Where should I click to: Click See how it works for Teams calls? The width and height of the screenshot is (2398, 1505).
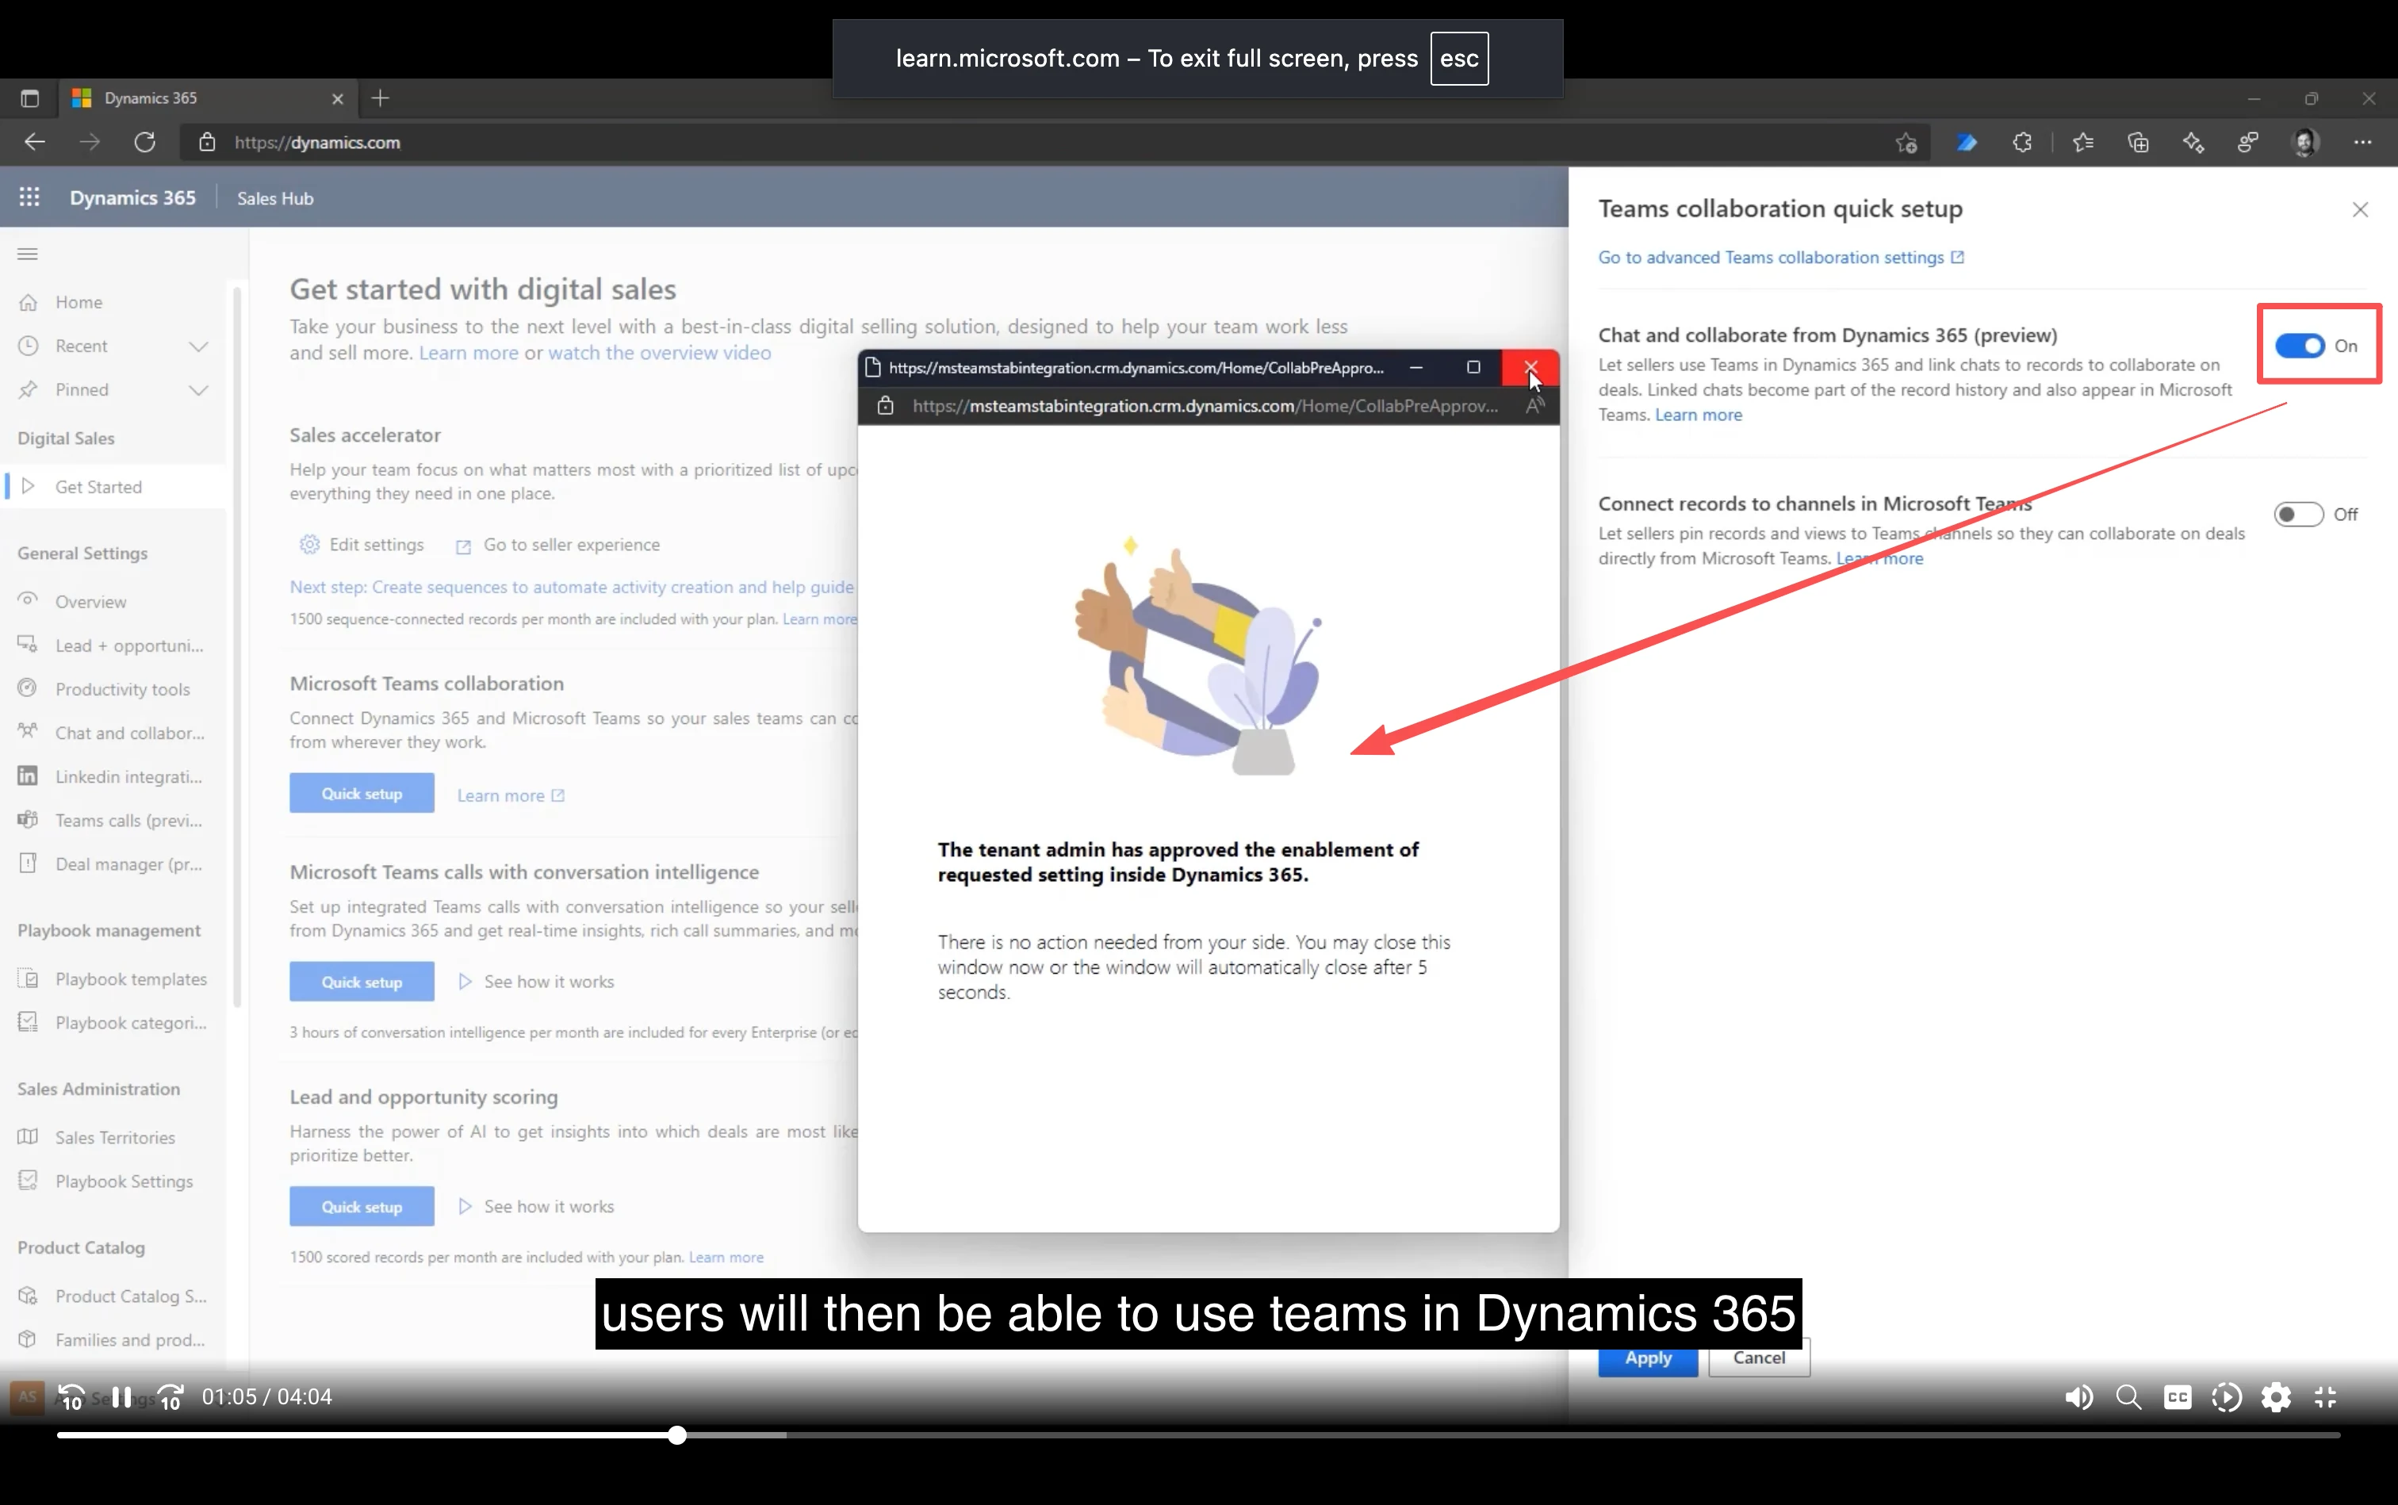pyautogui.click(x=535, y=982)
